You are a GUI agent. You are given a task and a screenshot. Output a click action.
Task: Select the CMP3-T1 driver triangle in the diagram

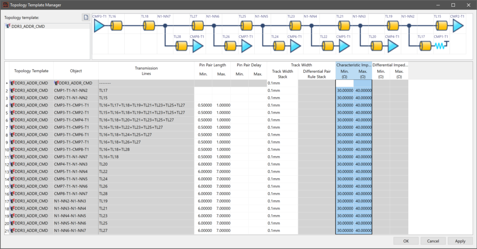click(99, 26)
